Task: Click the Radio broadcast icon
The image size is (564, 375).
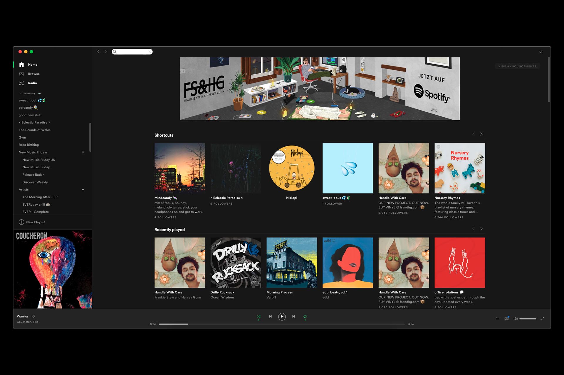Action: (x=21, y=83)
